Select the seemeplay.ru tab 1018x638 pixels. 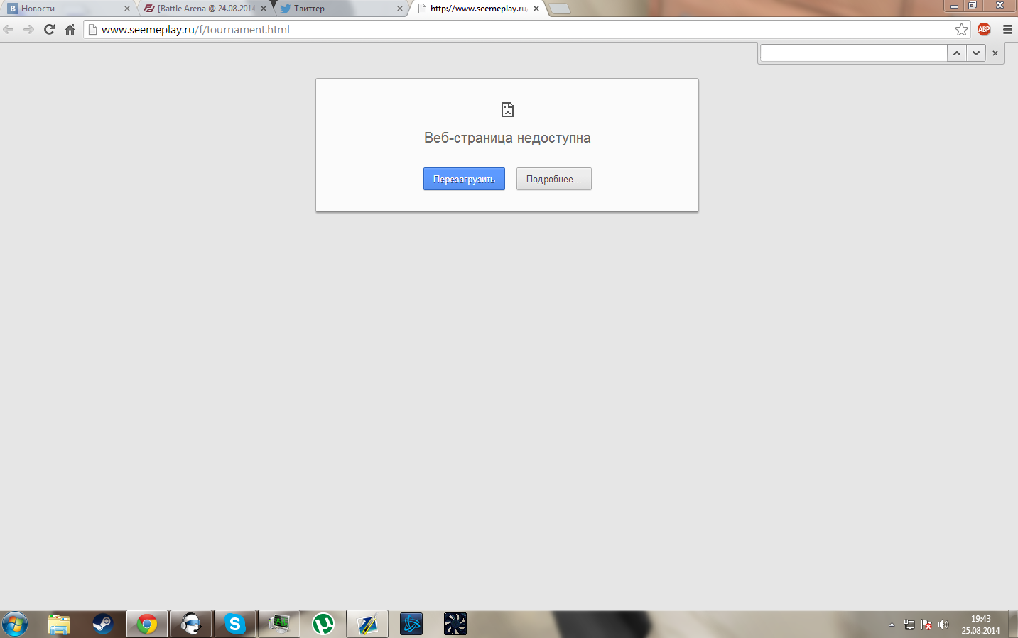(x=477, y=9)
